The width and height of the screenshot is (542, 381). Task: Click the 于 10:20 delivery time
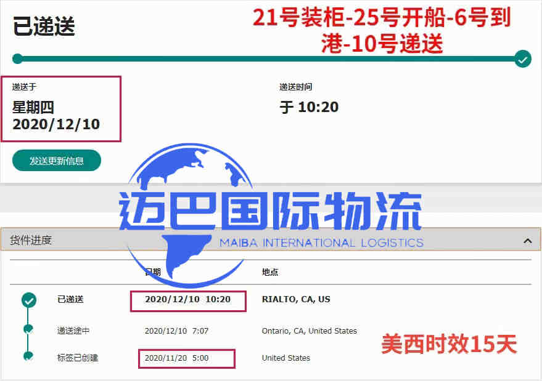(309, 107)
